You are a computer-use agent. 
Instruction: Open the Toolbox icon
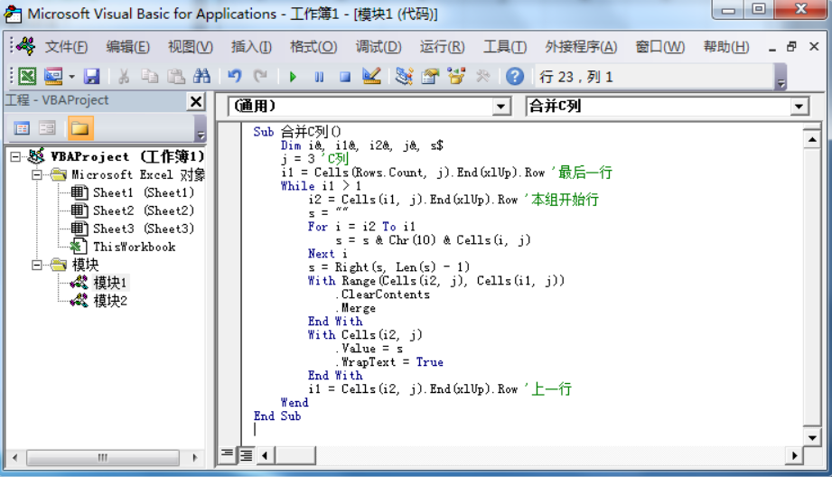pos(483,77)
